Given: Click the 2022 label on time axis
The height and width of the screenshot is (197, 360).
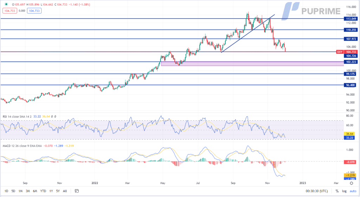Looking at the screenshot, I should coord(95,183).
